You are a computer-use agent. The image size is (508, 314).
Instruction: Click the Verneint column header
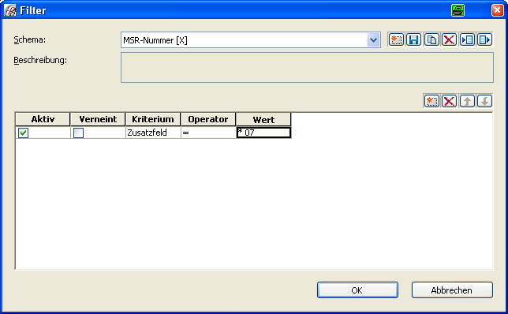click(x=98, y=119)
